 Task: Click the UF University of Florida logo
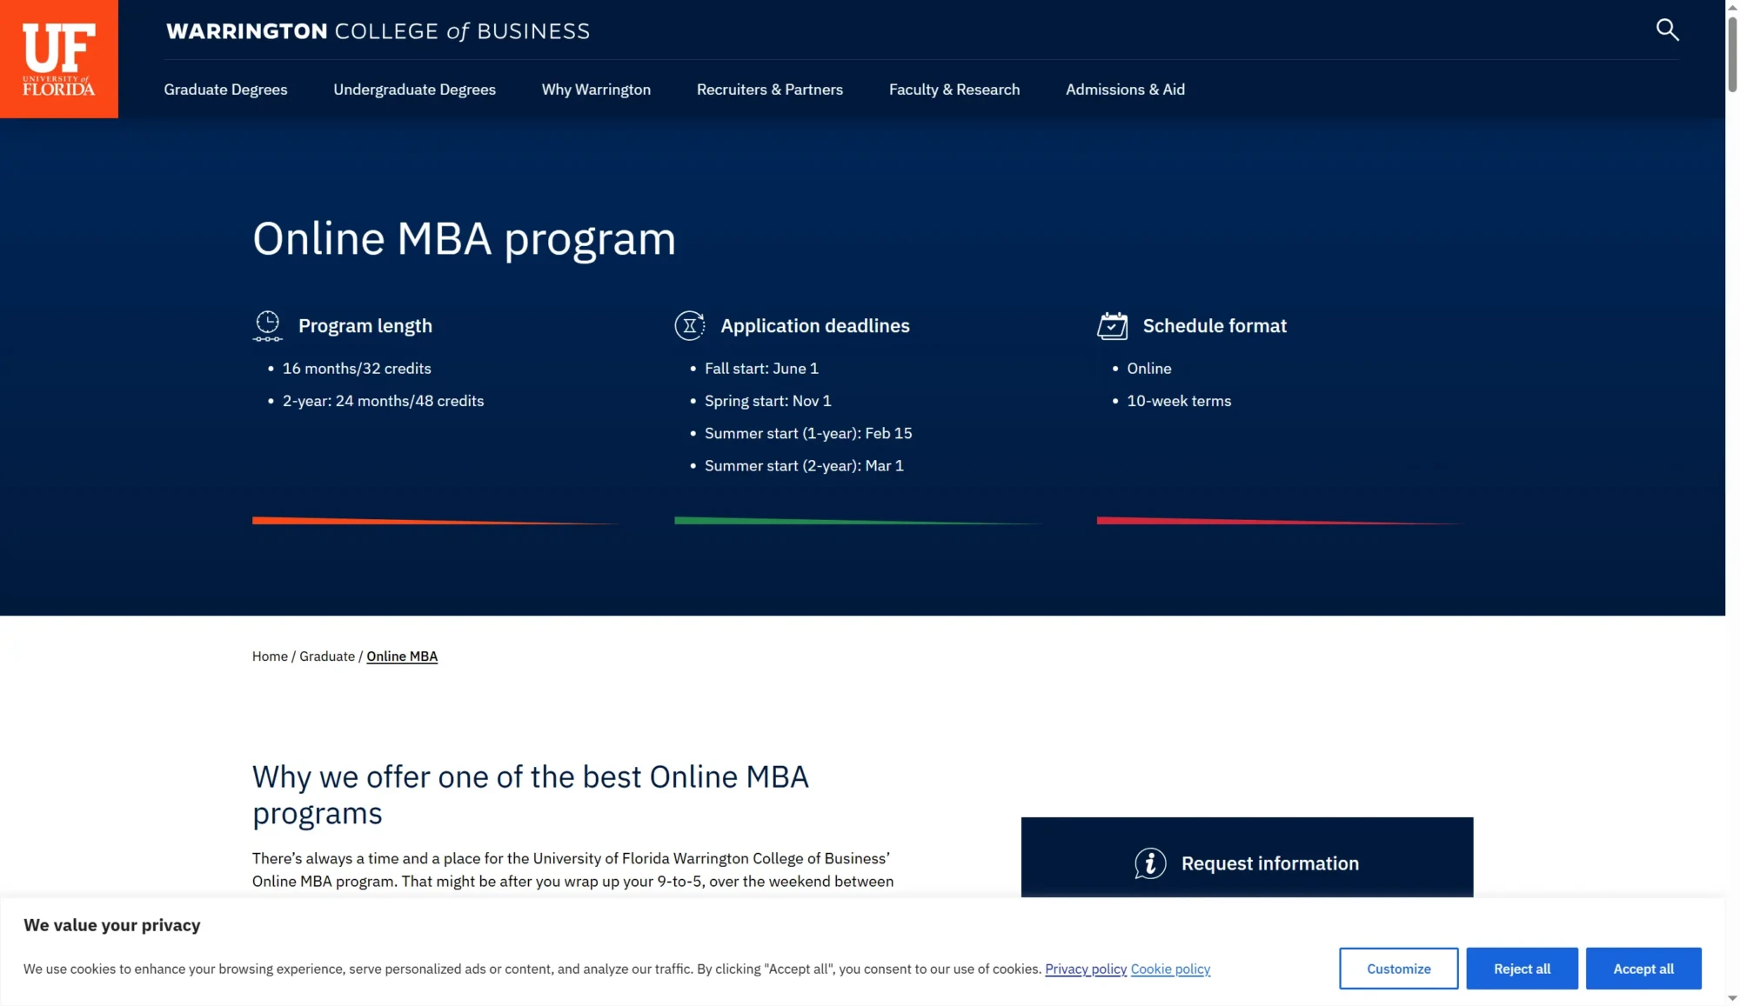pos(59,59)
